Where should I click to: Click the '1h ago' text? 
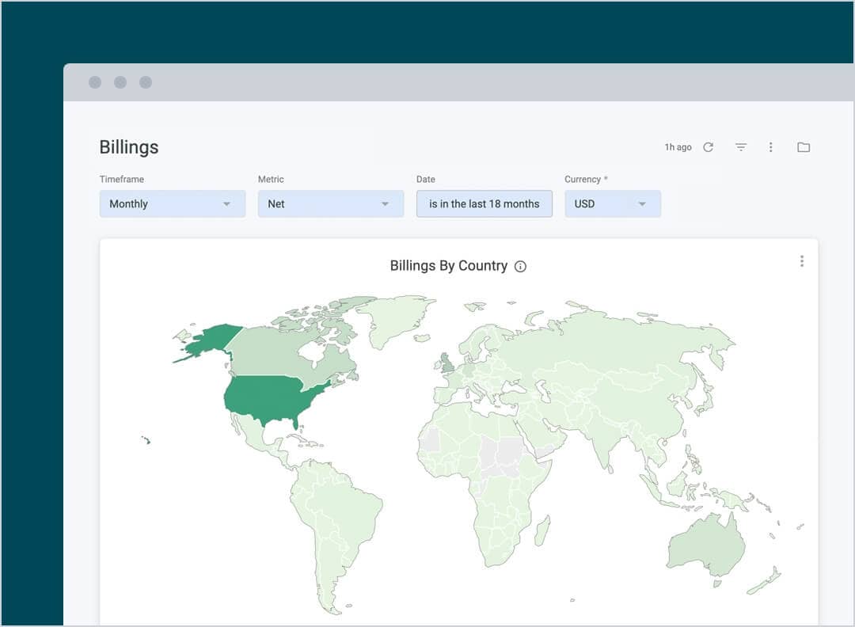[678, 147]
